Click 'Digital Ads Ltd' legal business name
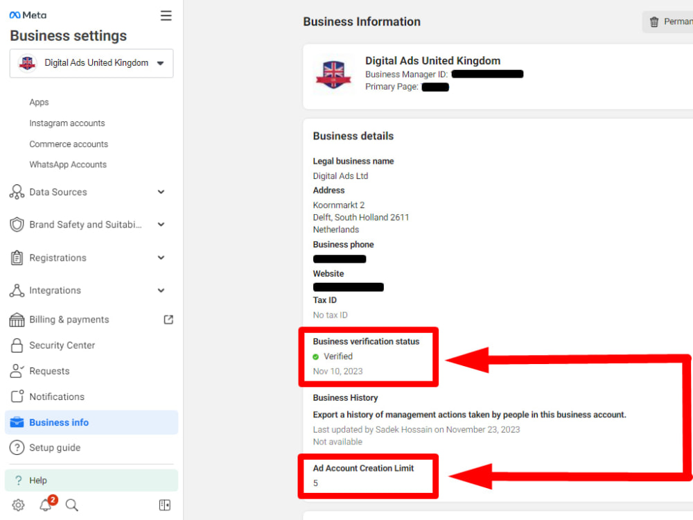The image size is (693, 520). click(x=340, y=176)
